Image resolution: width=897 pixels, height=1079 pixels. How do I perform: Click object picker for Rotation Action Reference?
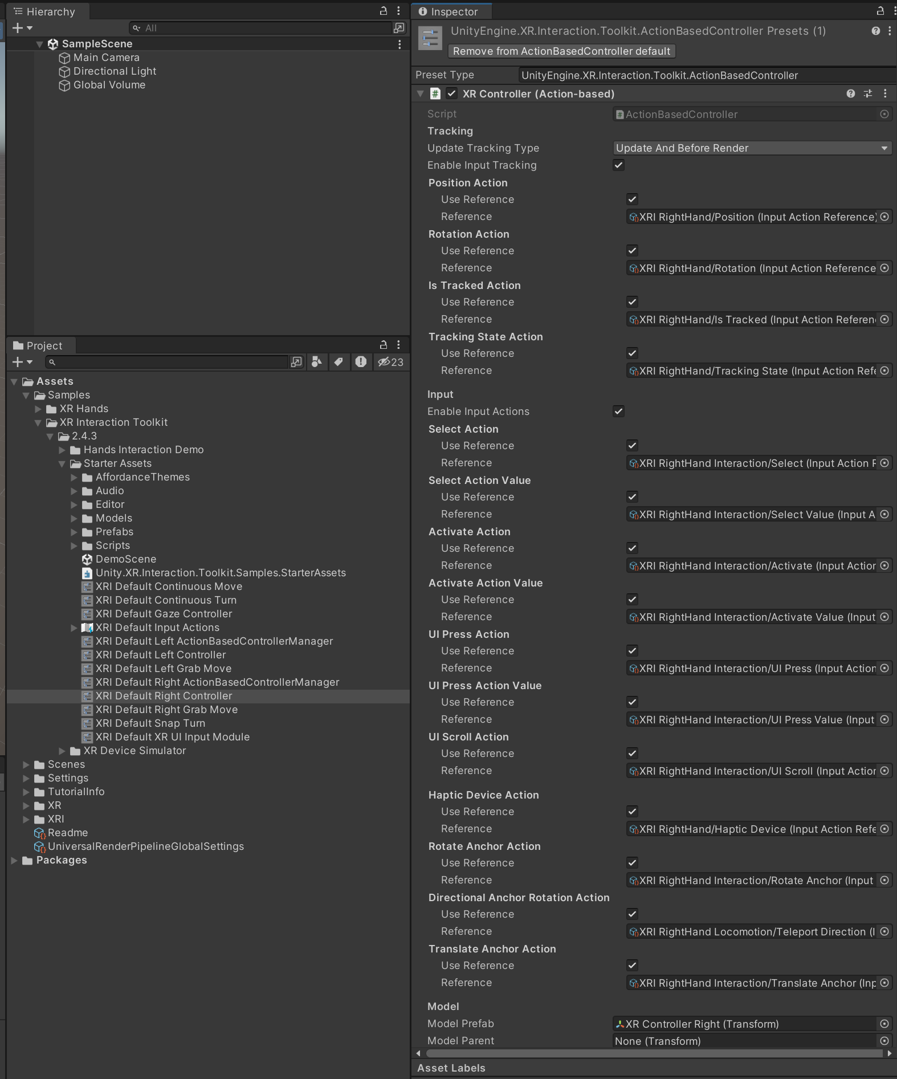tap(884, 268)
